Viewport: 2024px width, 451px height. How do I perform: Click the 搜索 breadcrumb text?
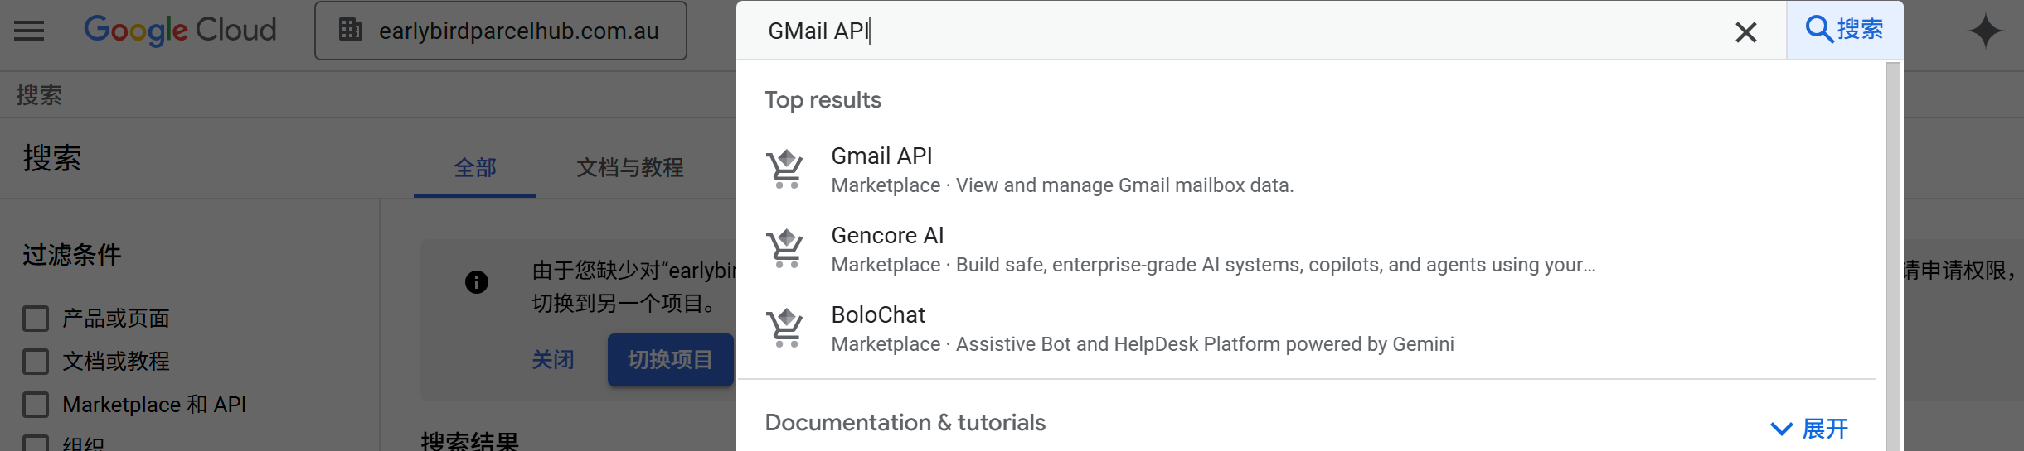pos(39,95)
